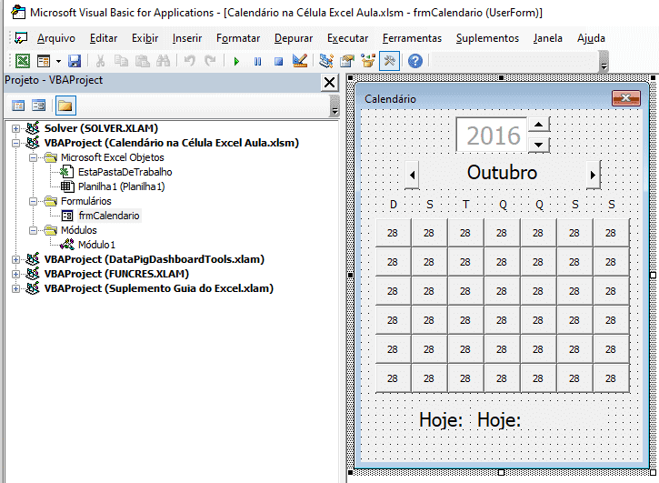Open the Properties Window toolbar icon
The width and height of the screenshot is (659, 483).
pyautogui.click(x=346, y=61)
